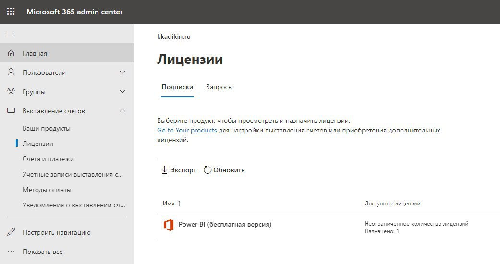Screen dimensions: 500x264
Task: Click the Назначено: 1 text
Action: coord(382,231)
